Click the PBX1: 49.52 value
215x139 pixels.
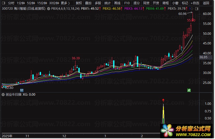click(90, 9)
